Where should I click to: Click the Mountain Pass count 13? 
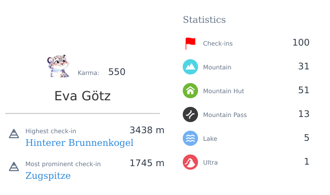304,114
